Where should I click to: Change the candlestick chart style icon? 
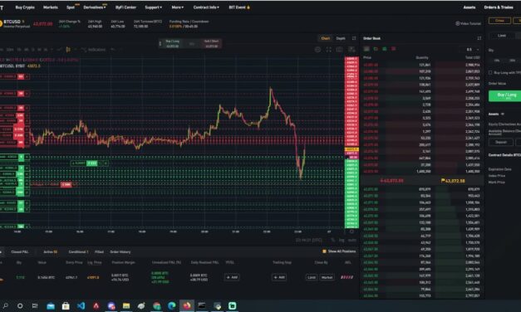(x=68, y=50)
